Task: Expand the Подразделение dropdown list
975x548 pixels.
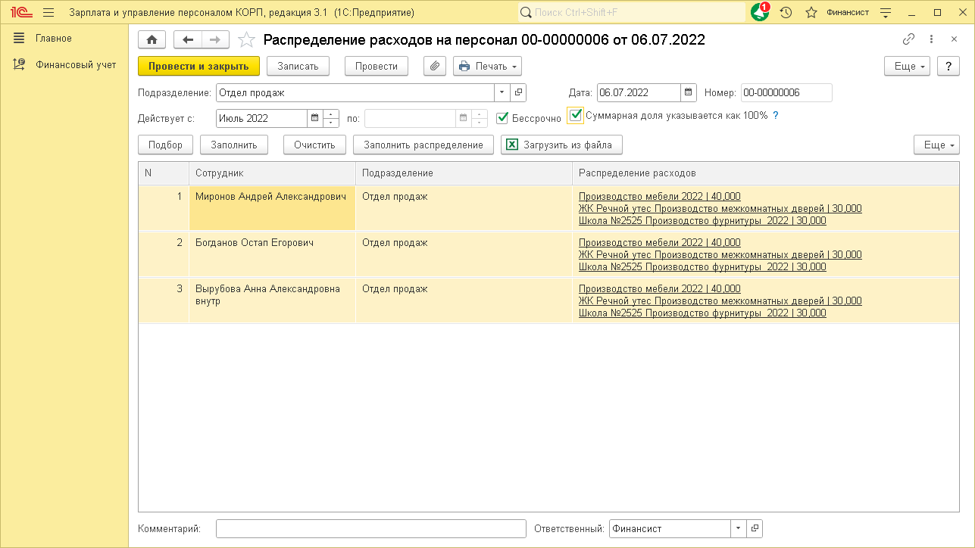Action: (502, 93)
